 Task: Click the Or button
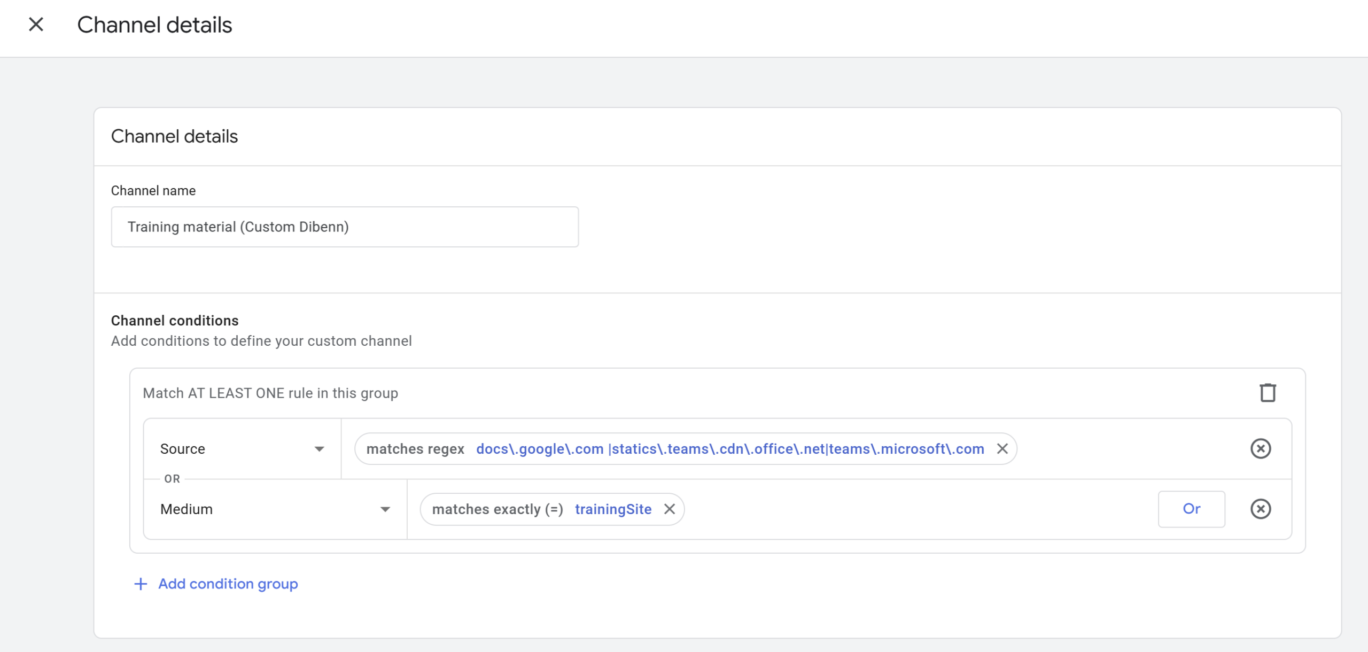[1191, 509]
